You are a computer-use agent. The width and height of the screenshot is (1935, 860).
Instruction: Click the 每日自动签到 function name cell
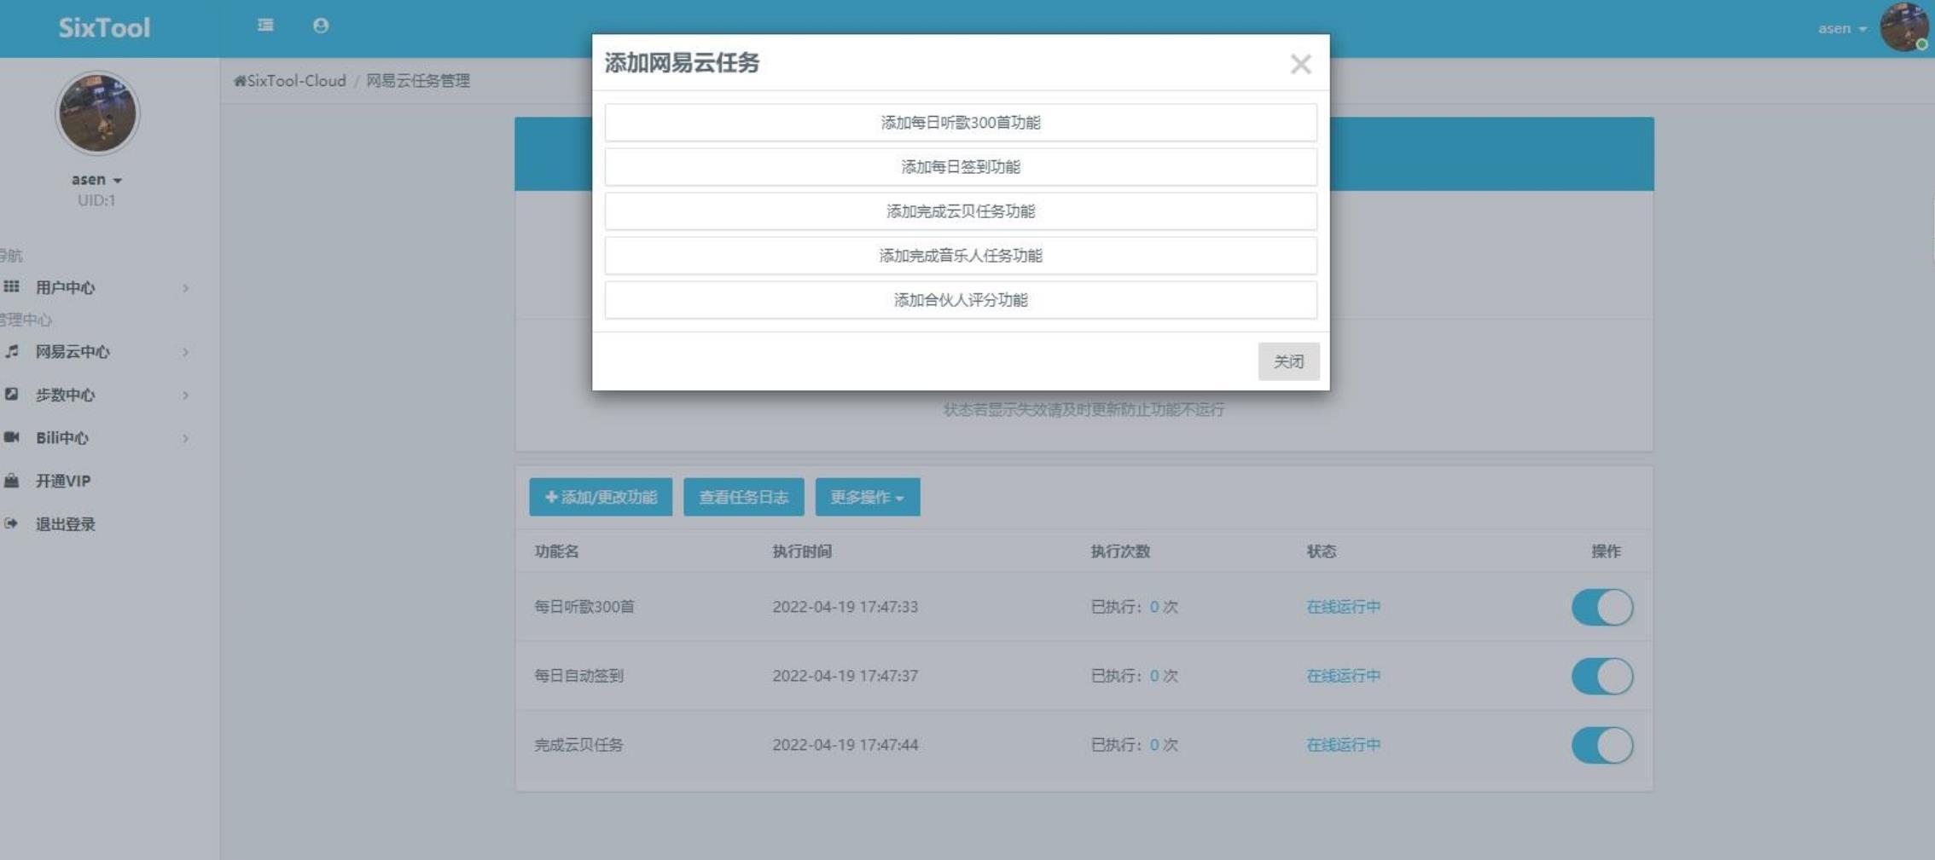[578, 676]
